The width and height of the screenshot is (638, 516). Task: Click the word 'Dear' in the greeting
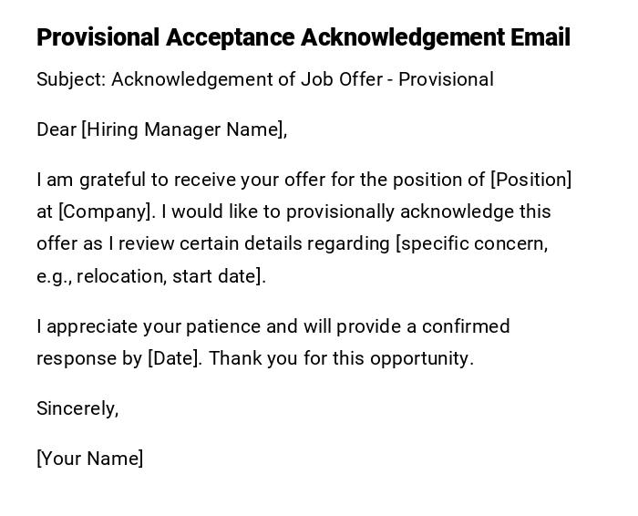tap(56, 129)
